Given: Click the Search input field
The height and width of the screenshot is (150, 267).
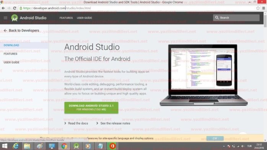Looking at the screenshot, I should [x=236, y=18].
